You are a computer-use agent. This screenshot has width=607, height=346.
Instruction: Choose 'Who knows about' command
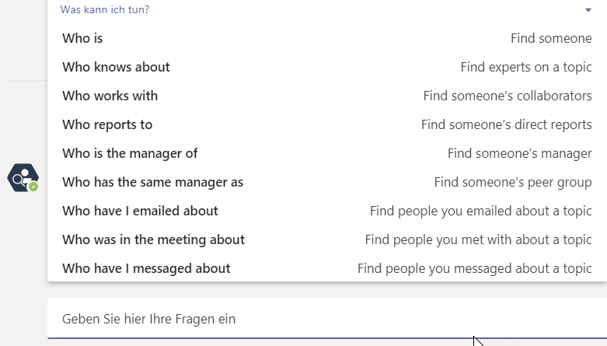point(327,67)
